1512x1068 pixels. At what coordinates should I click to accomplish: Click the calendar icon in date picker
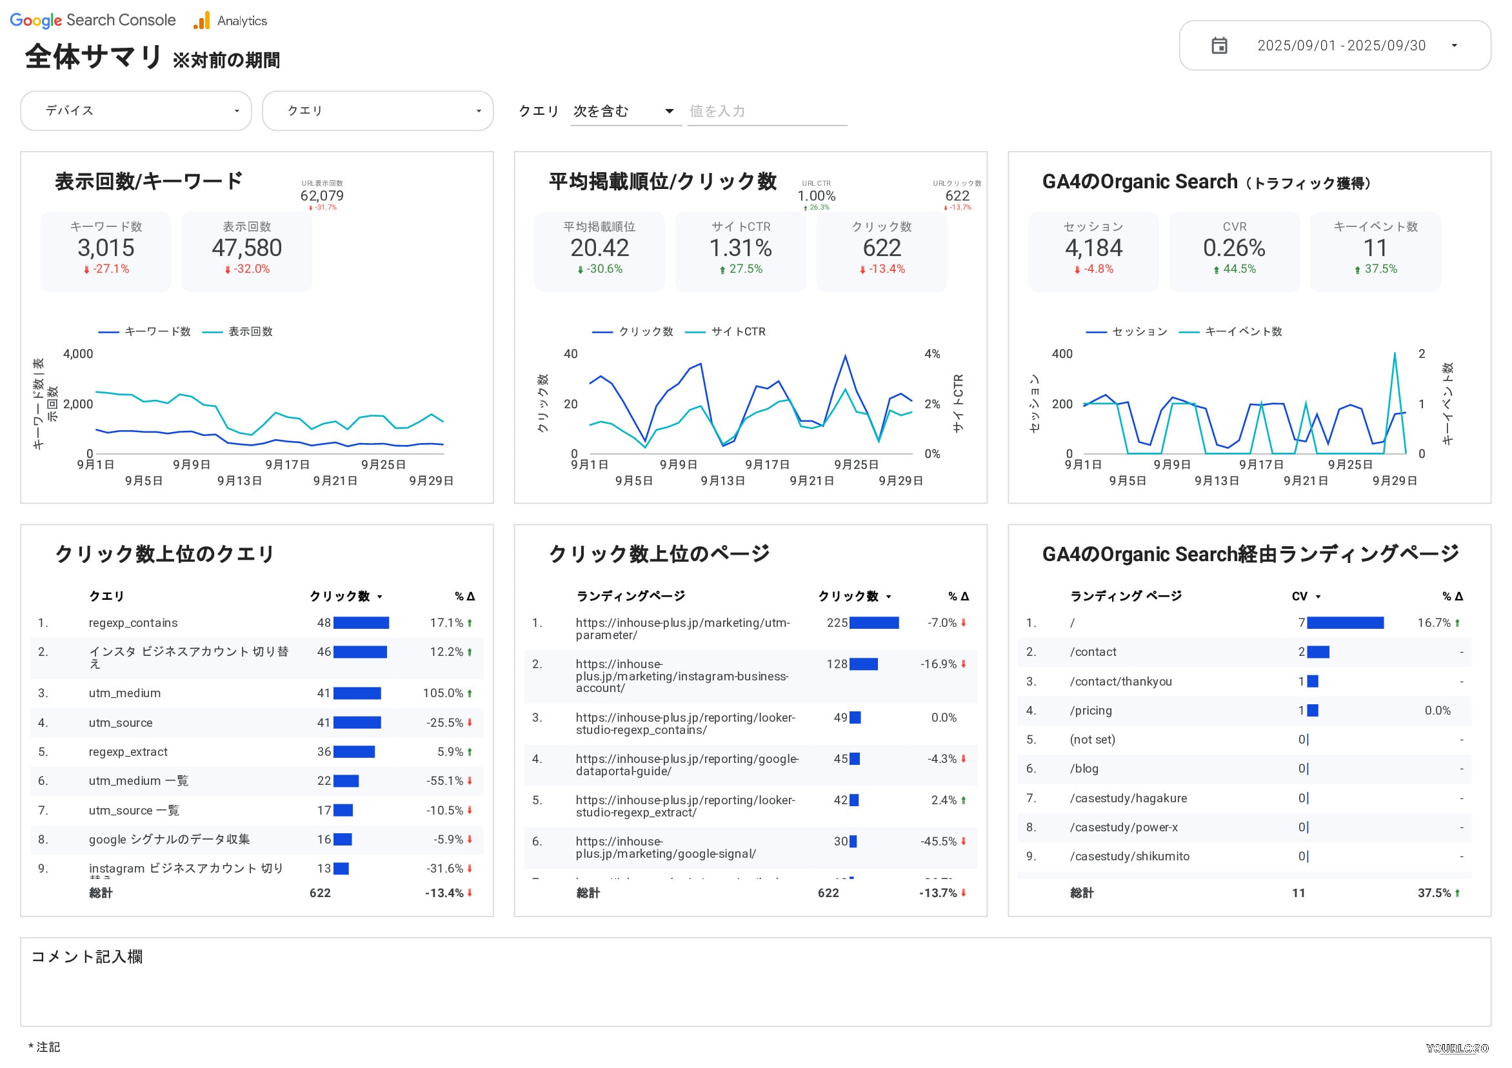coord(1219,45)
